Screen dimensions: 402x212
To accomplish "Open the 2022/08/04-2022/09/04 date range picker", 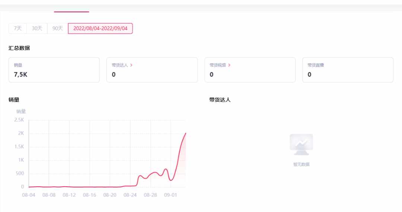I will (x=100, y=28).
